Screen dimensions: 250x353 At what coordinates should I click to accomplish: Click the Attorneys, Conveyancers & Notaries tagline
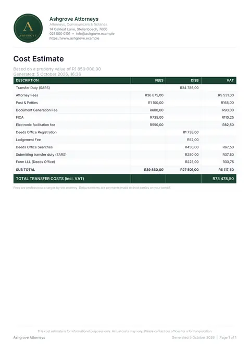click(x=78, y=24)
